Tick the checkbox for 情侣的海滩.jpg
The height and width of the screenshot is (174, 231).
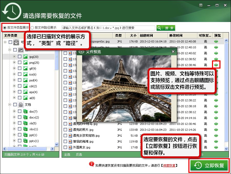(x=65, y=142)
